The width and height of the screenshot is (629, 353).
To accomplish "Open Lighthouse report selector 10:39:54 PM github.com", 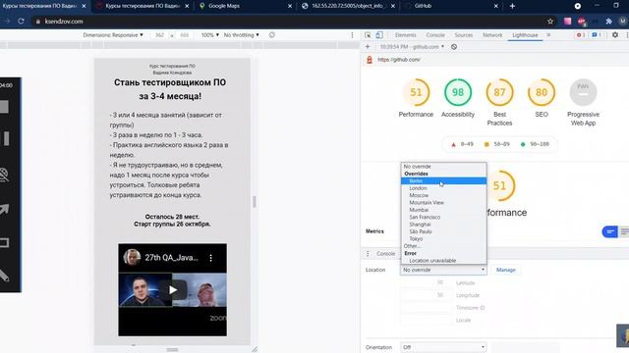I will point(412,47).
